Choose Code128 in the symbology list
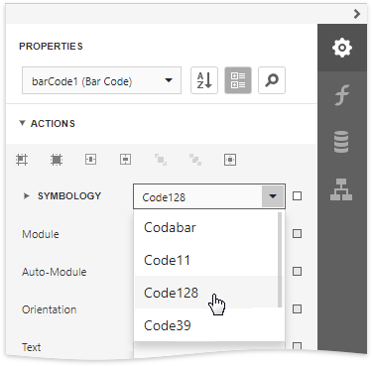The width and height of the screenshot is (372, 366). 206,293
